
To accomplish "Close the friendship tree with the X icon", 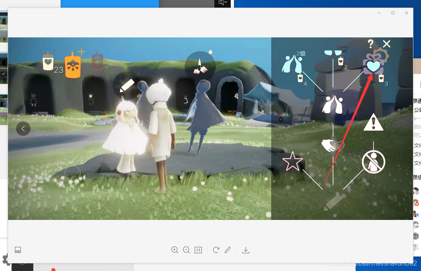I will coord(386,43).
